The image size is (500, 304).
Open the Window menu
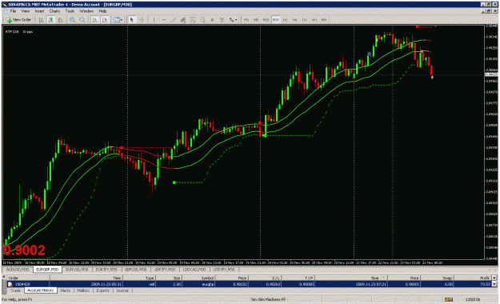click(86, 11)
